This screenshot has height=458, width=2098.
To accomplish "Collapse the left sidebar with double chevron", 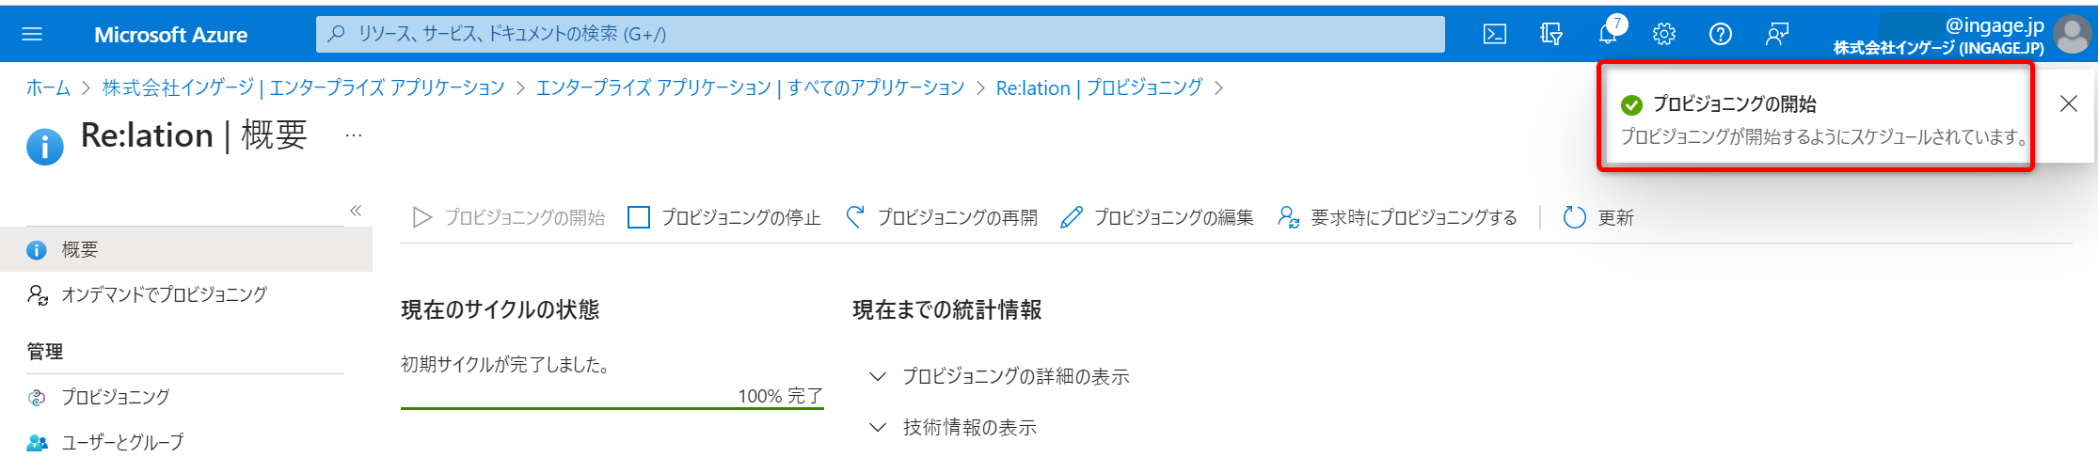I will (356, 211).
